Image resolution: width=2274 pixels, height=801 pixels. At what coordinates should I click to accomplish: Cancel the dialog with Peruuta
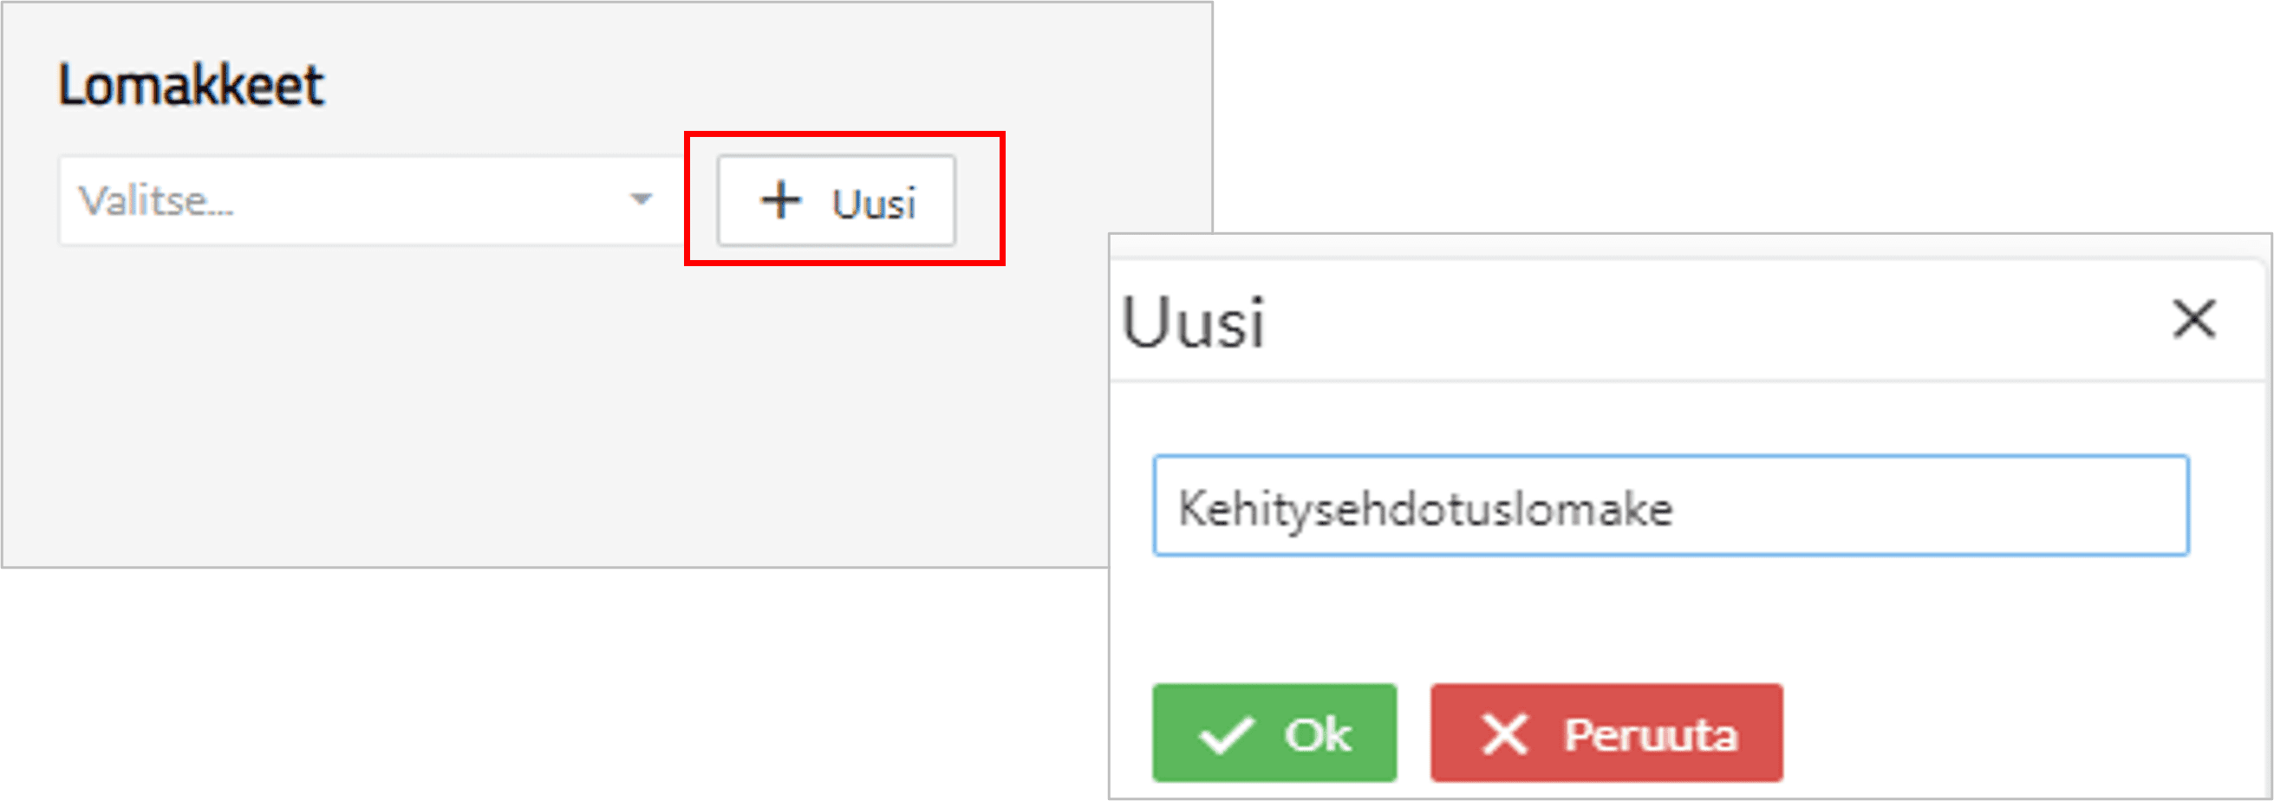coord(1606,733)
